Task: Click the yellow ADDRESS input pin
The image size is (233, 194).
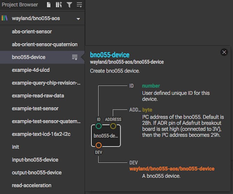Action: tap(113, 126)
